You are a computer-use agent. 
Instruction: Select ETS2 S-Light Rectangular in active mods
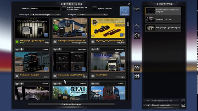coord(163,28)
